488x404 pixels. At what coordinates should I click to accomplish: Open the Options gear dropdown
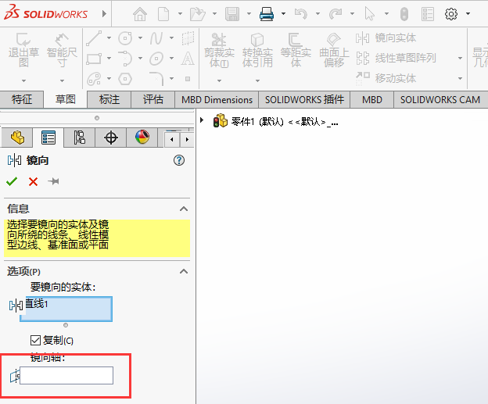point(468,14)
